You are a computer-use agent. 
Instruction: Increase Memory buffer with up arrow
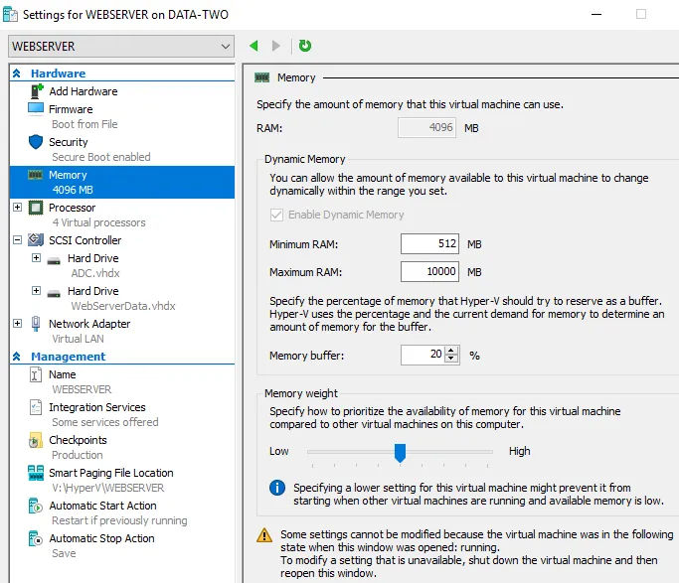tap(451, 351)
